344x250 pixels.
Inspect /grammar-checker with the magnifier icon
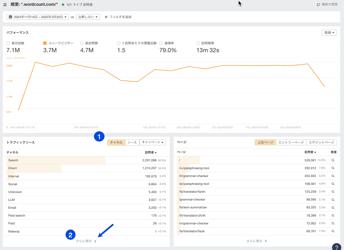click(333, 200)
